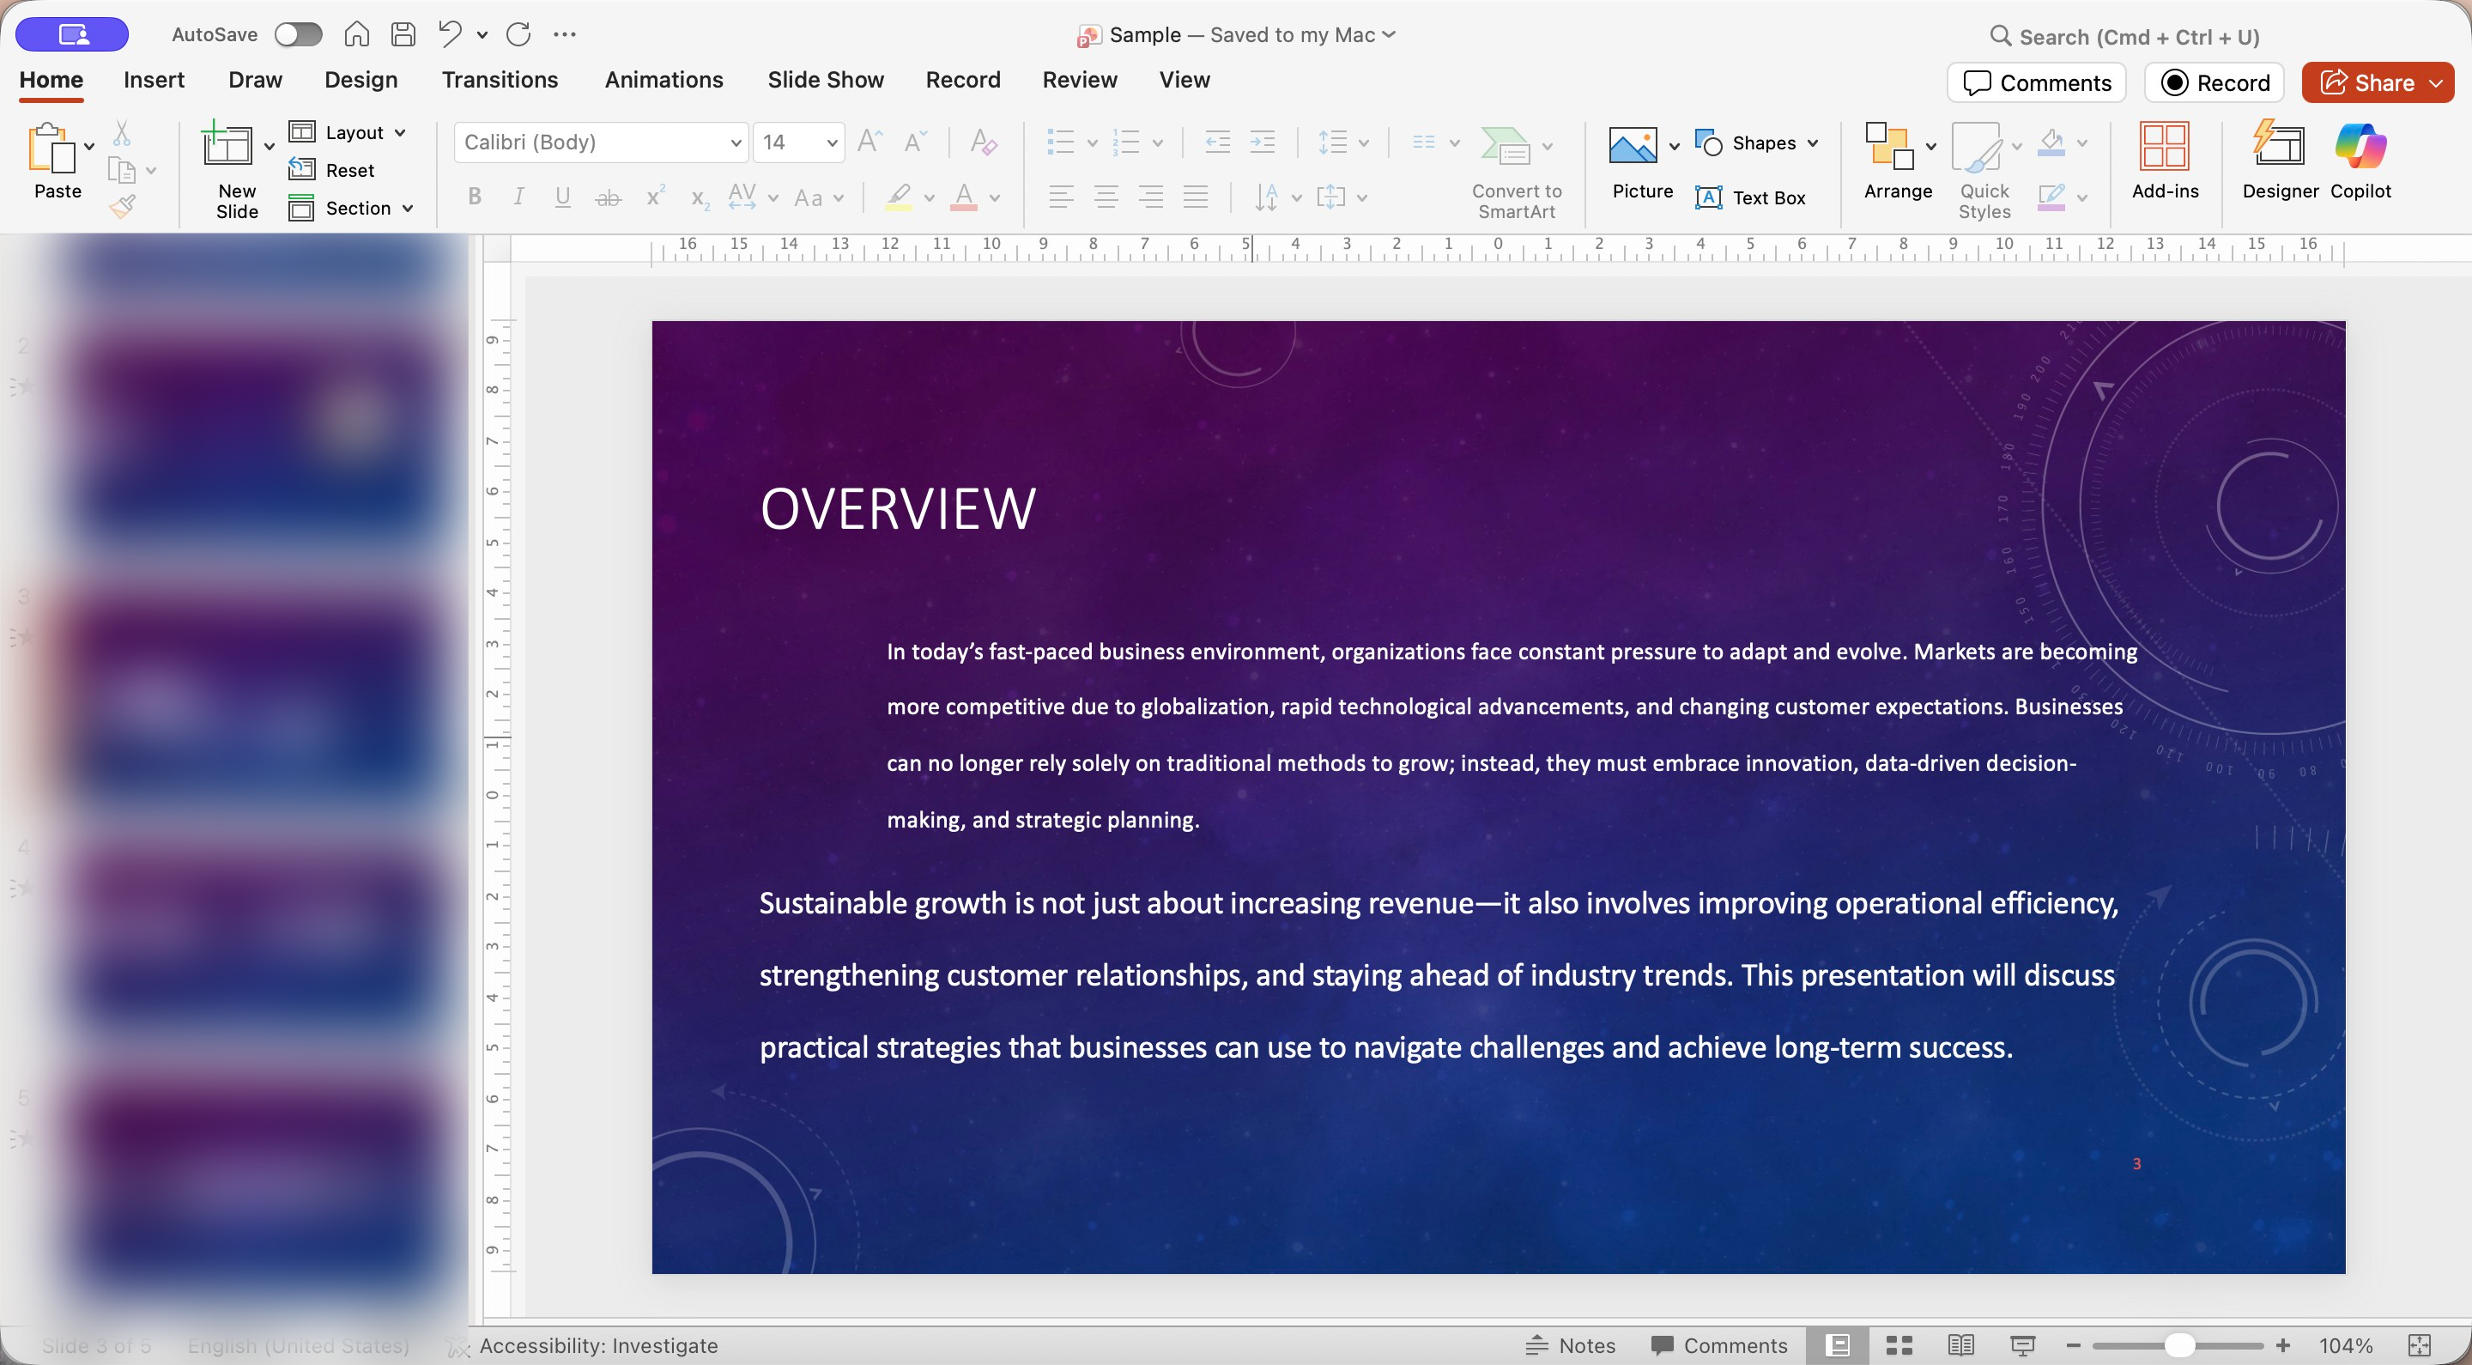Expand the font size 14 dropdown
This screenshot has height=1365, width=2472.
(831, 143)
